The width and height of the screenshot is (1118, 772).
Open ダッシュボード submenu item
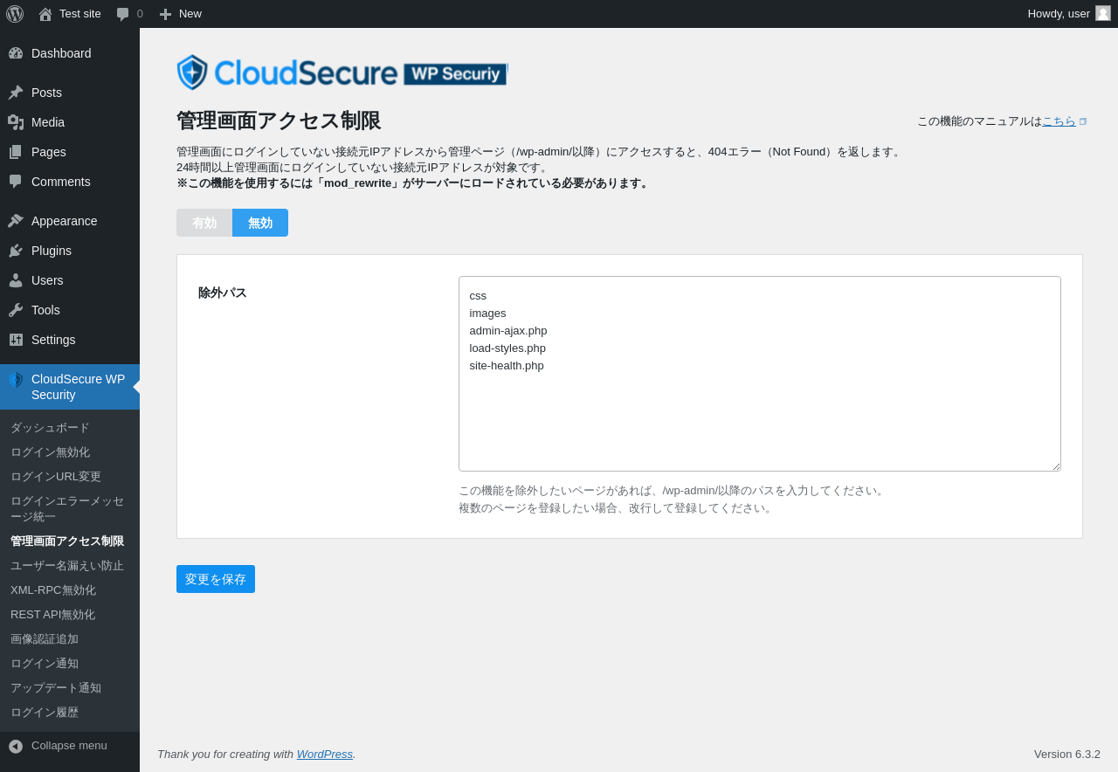point(50,428)
